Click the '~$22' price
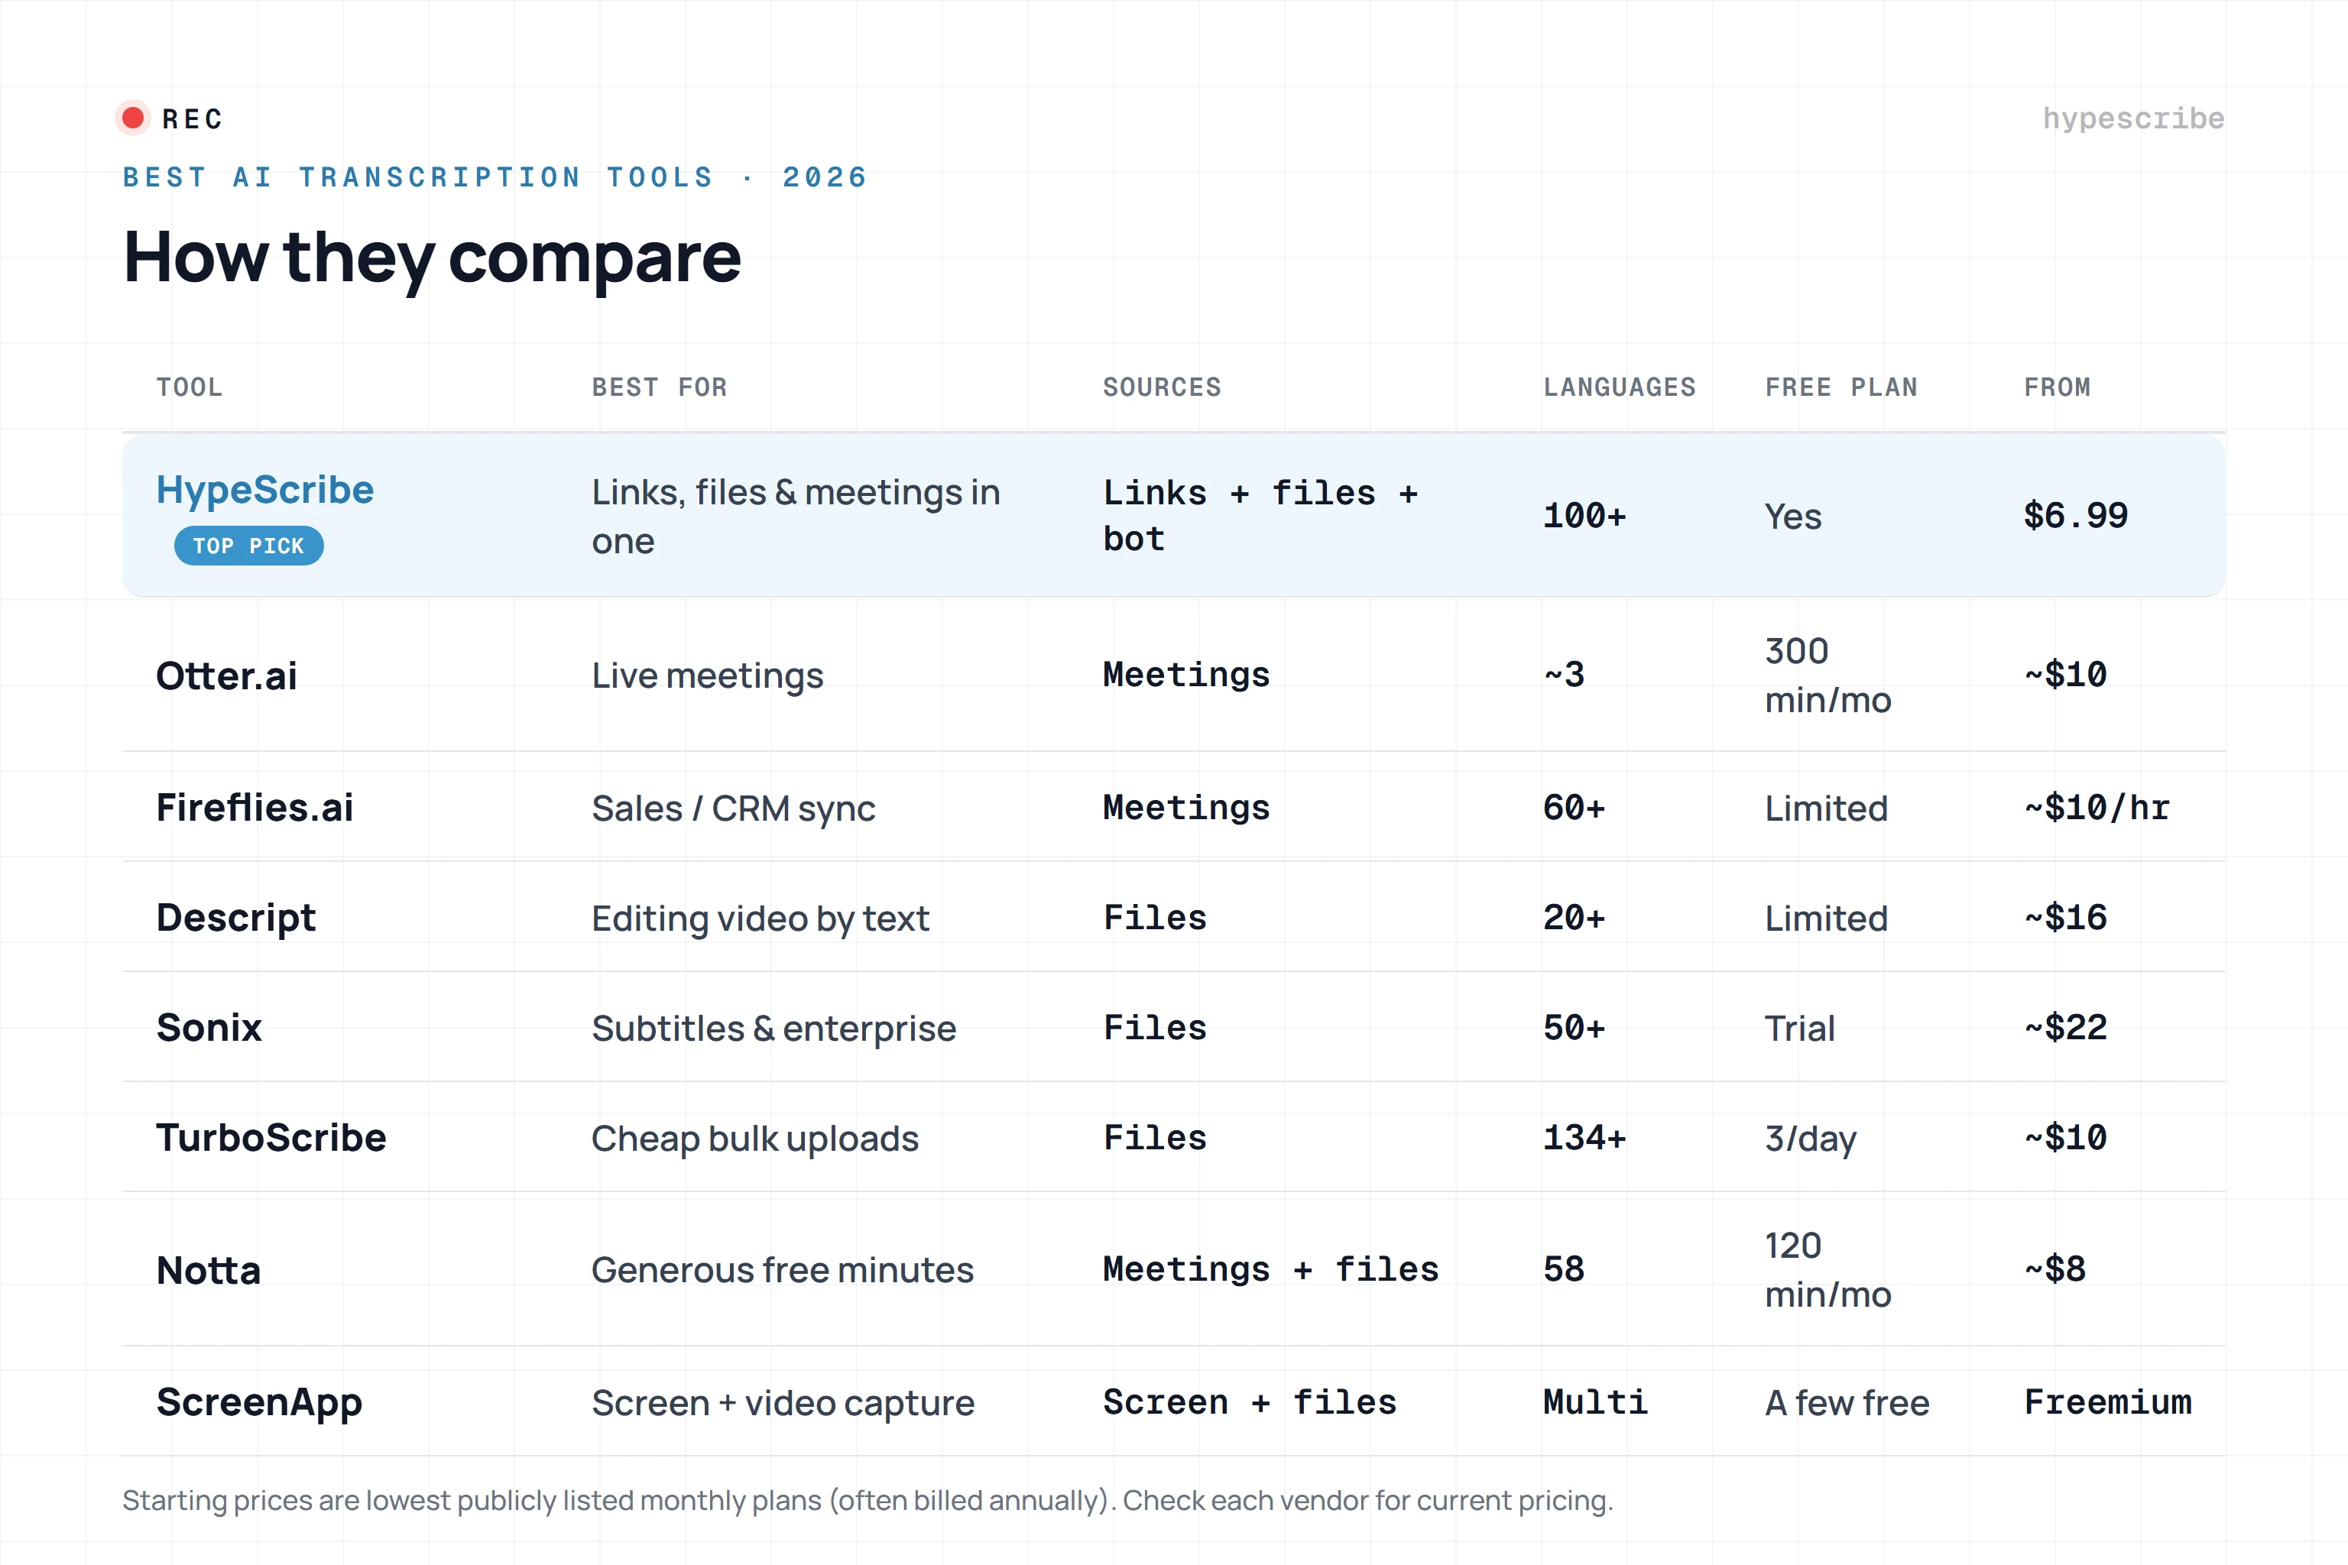This screenshot has height=1565, width=2348. coord(2065,1027)
